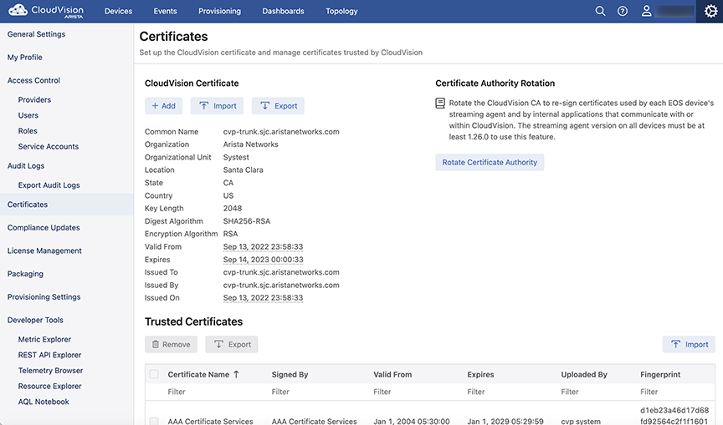Open Resource Explorer
Screen dimensions: 723x425
click(x=50, y=387)
